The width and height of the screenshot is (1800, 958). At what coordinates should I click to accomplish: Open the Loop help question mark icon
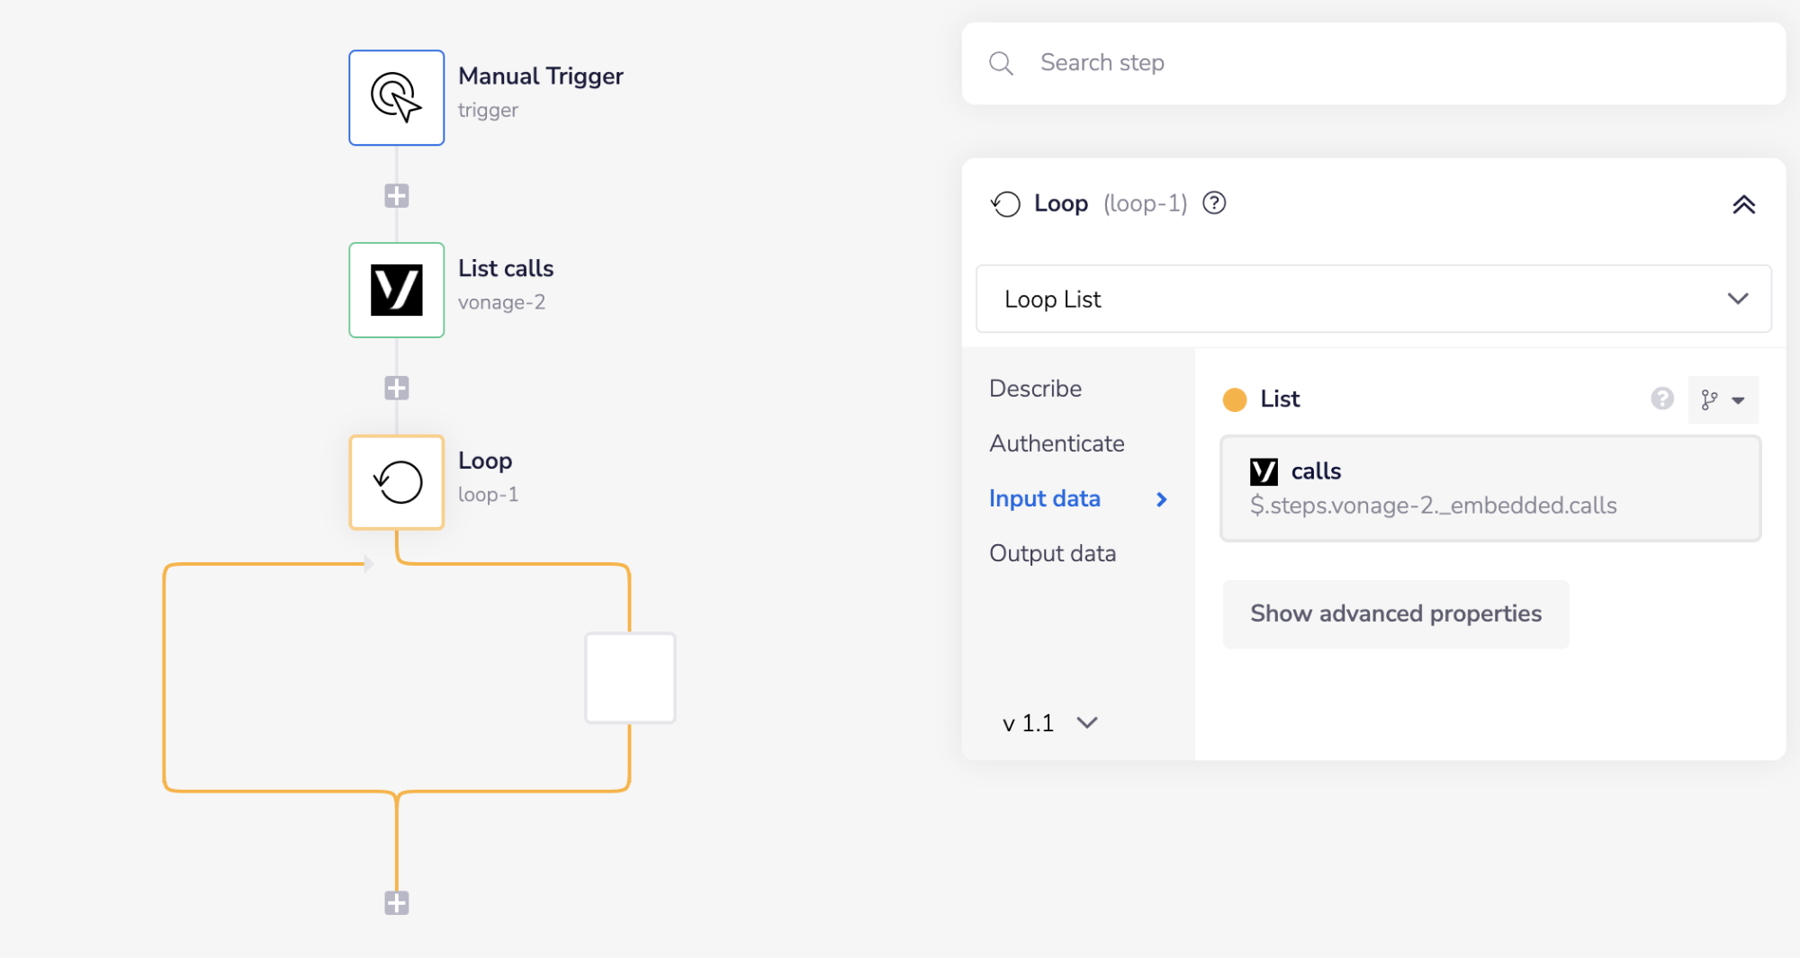[1214, 203]
